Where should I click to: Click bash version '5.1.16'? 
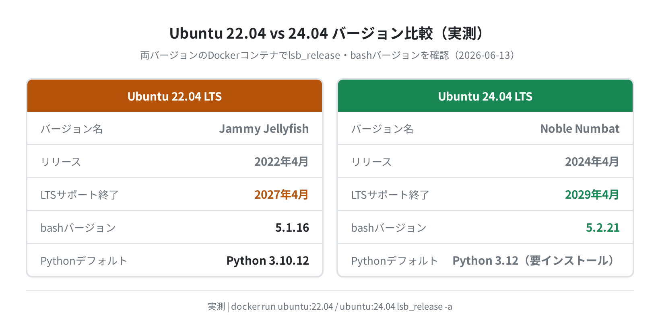pyautogui.click(x=292, y=228)
